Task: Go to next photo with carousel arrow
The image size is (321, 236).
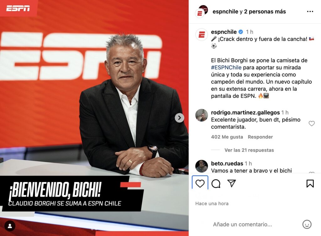Action: coord(180,118)
